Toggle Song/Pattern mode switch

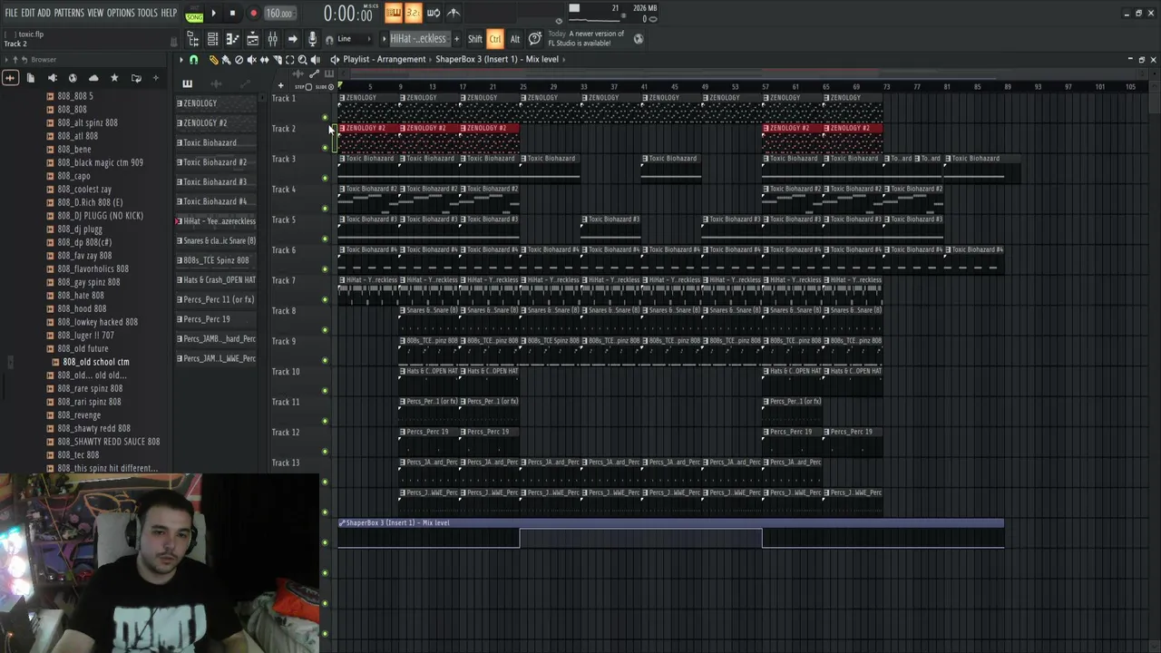194,14
